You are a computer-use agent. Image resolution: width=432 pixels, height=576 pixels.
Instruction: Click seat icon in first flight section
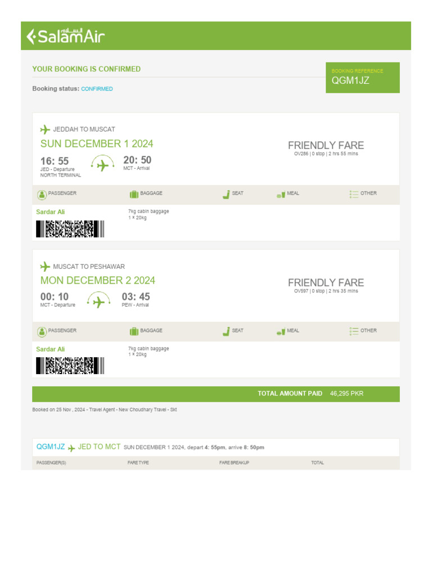coord(226,195)
